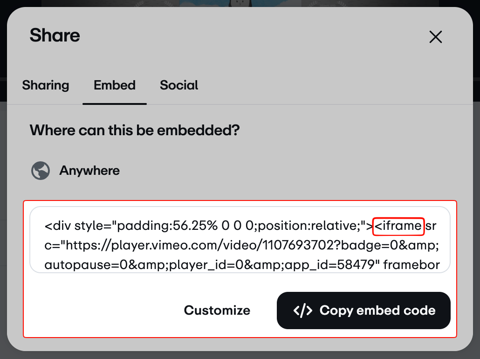Click "Where can this be embedded?" heading
The height and width of the screenshot is (359, 480).
(134, 130)
